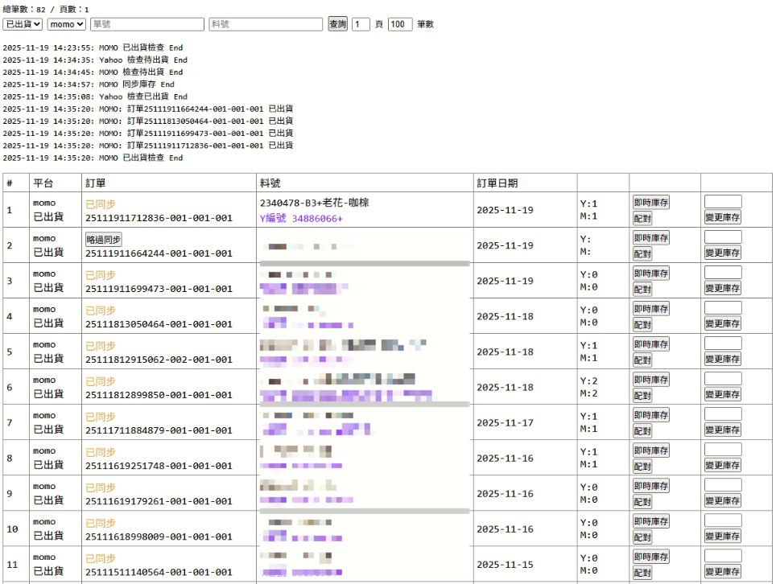Click the stock quantity input in row 3
776x584 pixels.
click(723, 273)
